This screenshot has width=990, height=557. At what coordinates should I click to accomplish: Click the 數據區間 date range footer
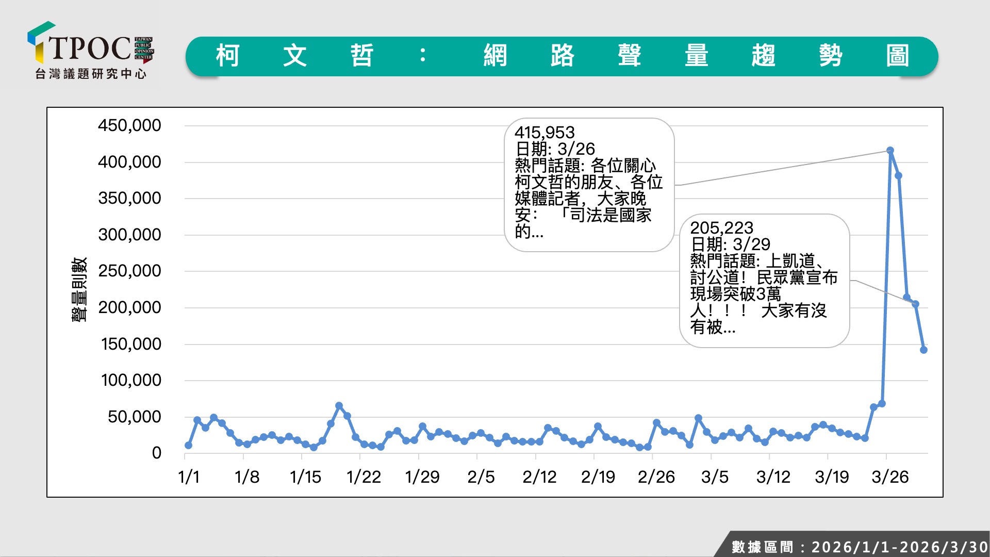point(859,547)
